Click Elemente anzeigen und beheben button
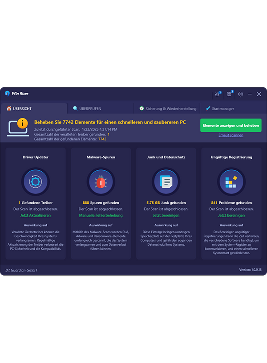The width and height of the screenshot is (267, 363). point(231,125)
